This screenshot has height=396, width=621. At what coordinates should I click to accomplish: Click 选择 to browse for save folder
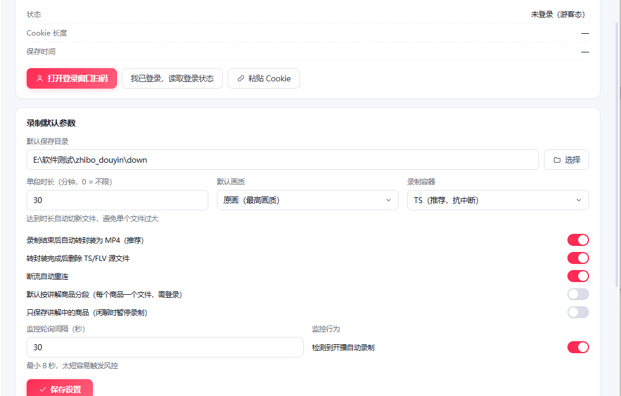(566, 160)
